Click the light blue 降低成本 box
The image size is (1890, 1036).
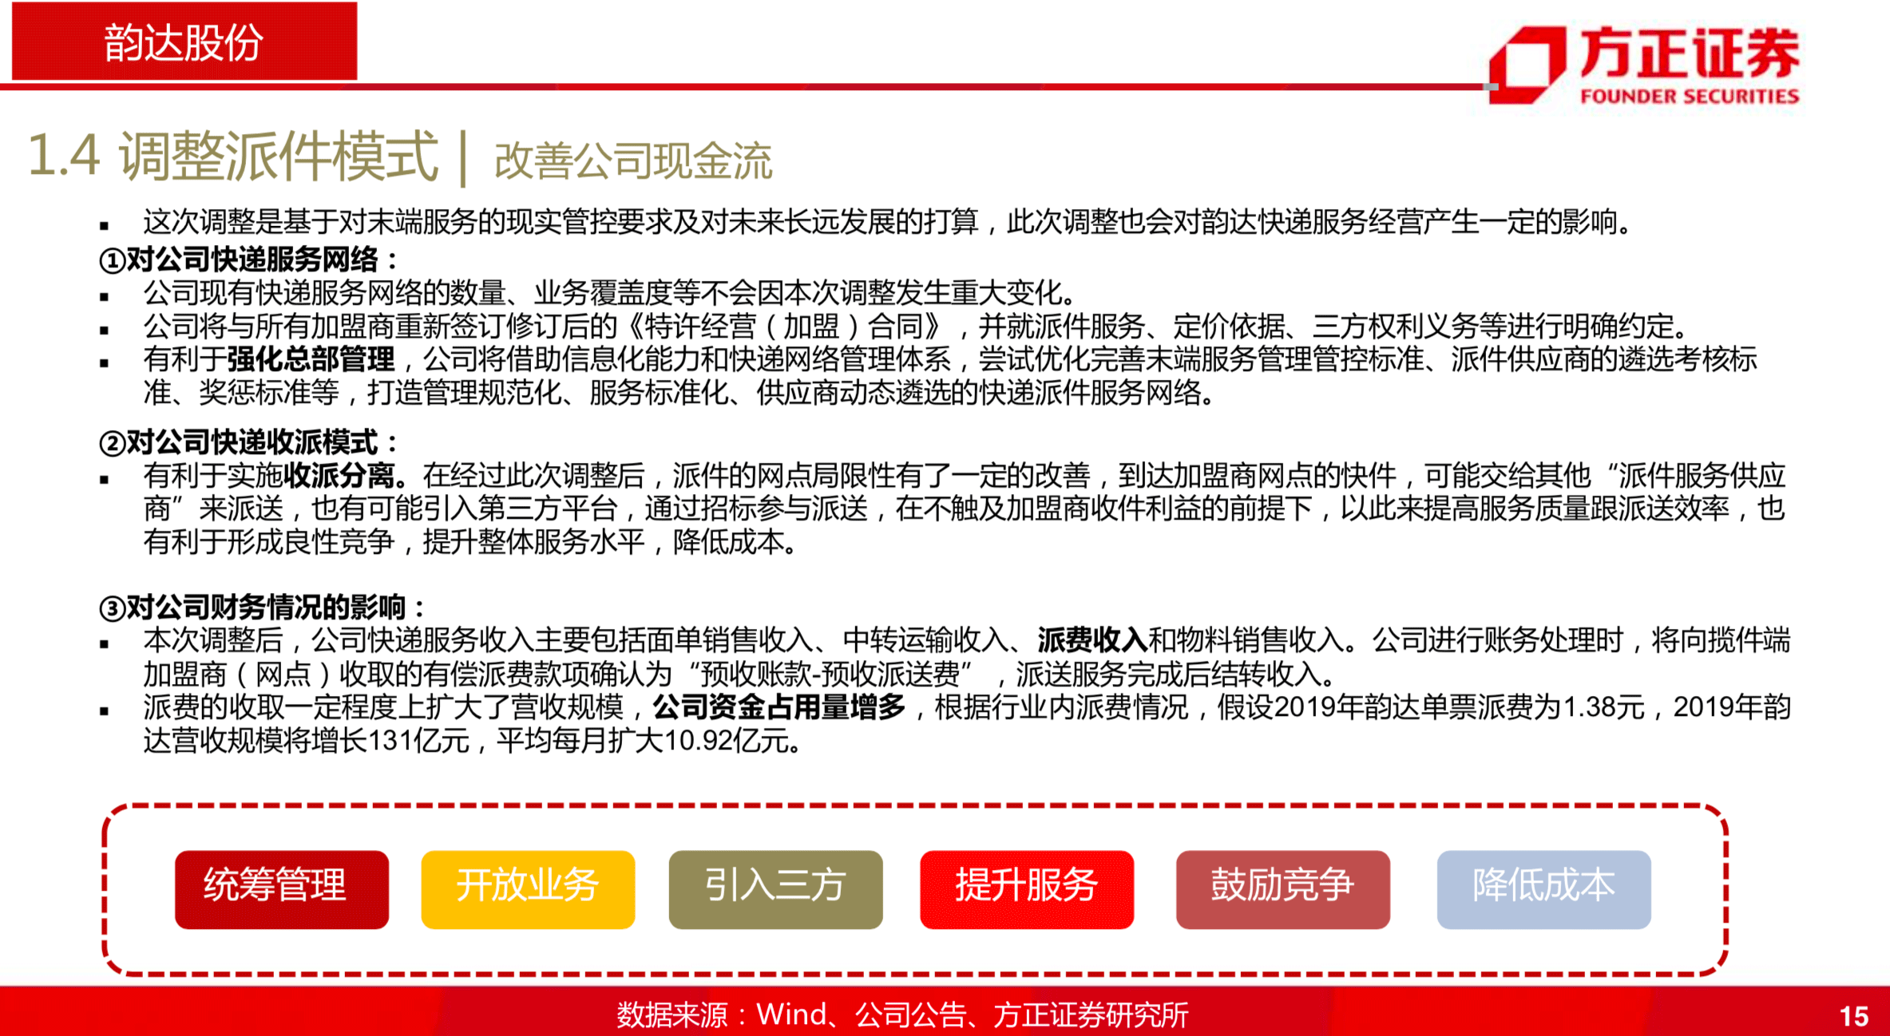tap(1544, 889)
